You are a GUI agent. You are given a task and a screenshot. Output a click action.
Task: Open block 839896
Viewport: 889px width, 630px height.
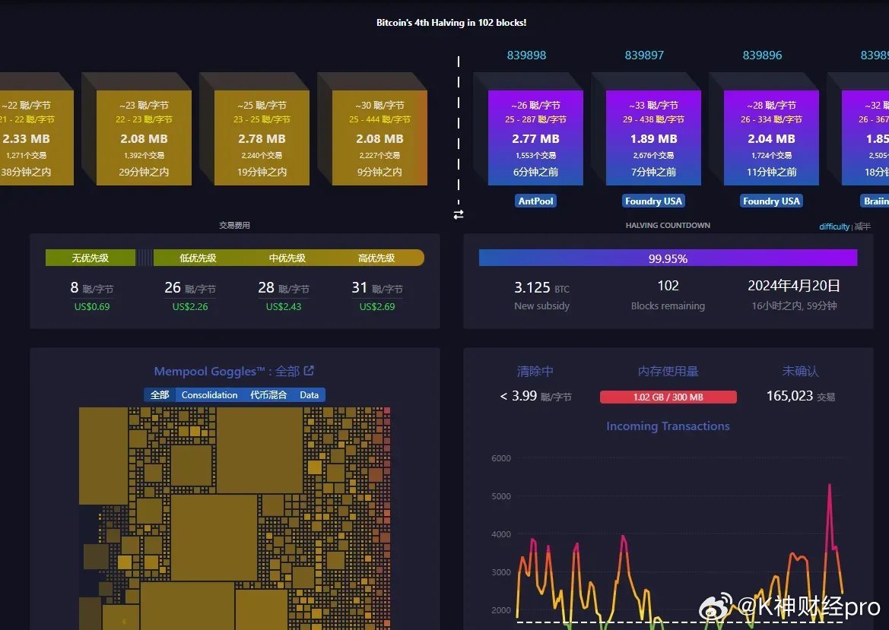click(762, 55)
